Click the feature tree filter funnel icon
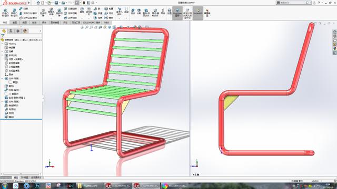Screen dimensions: 337x189 tap(3, 36)
